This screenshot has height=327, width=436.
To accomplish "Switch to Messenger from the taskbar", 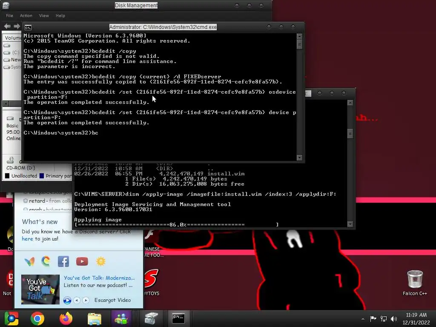I will coord(121,318).
